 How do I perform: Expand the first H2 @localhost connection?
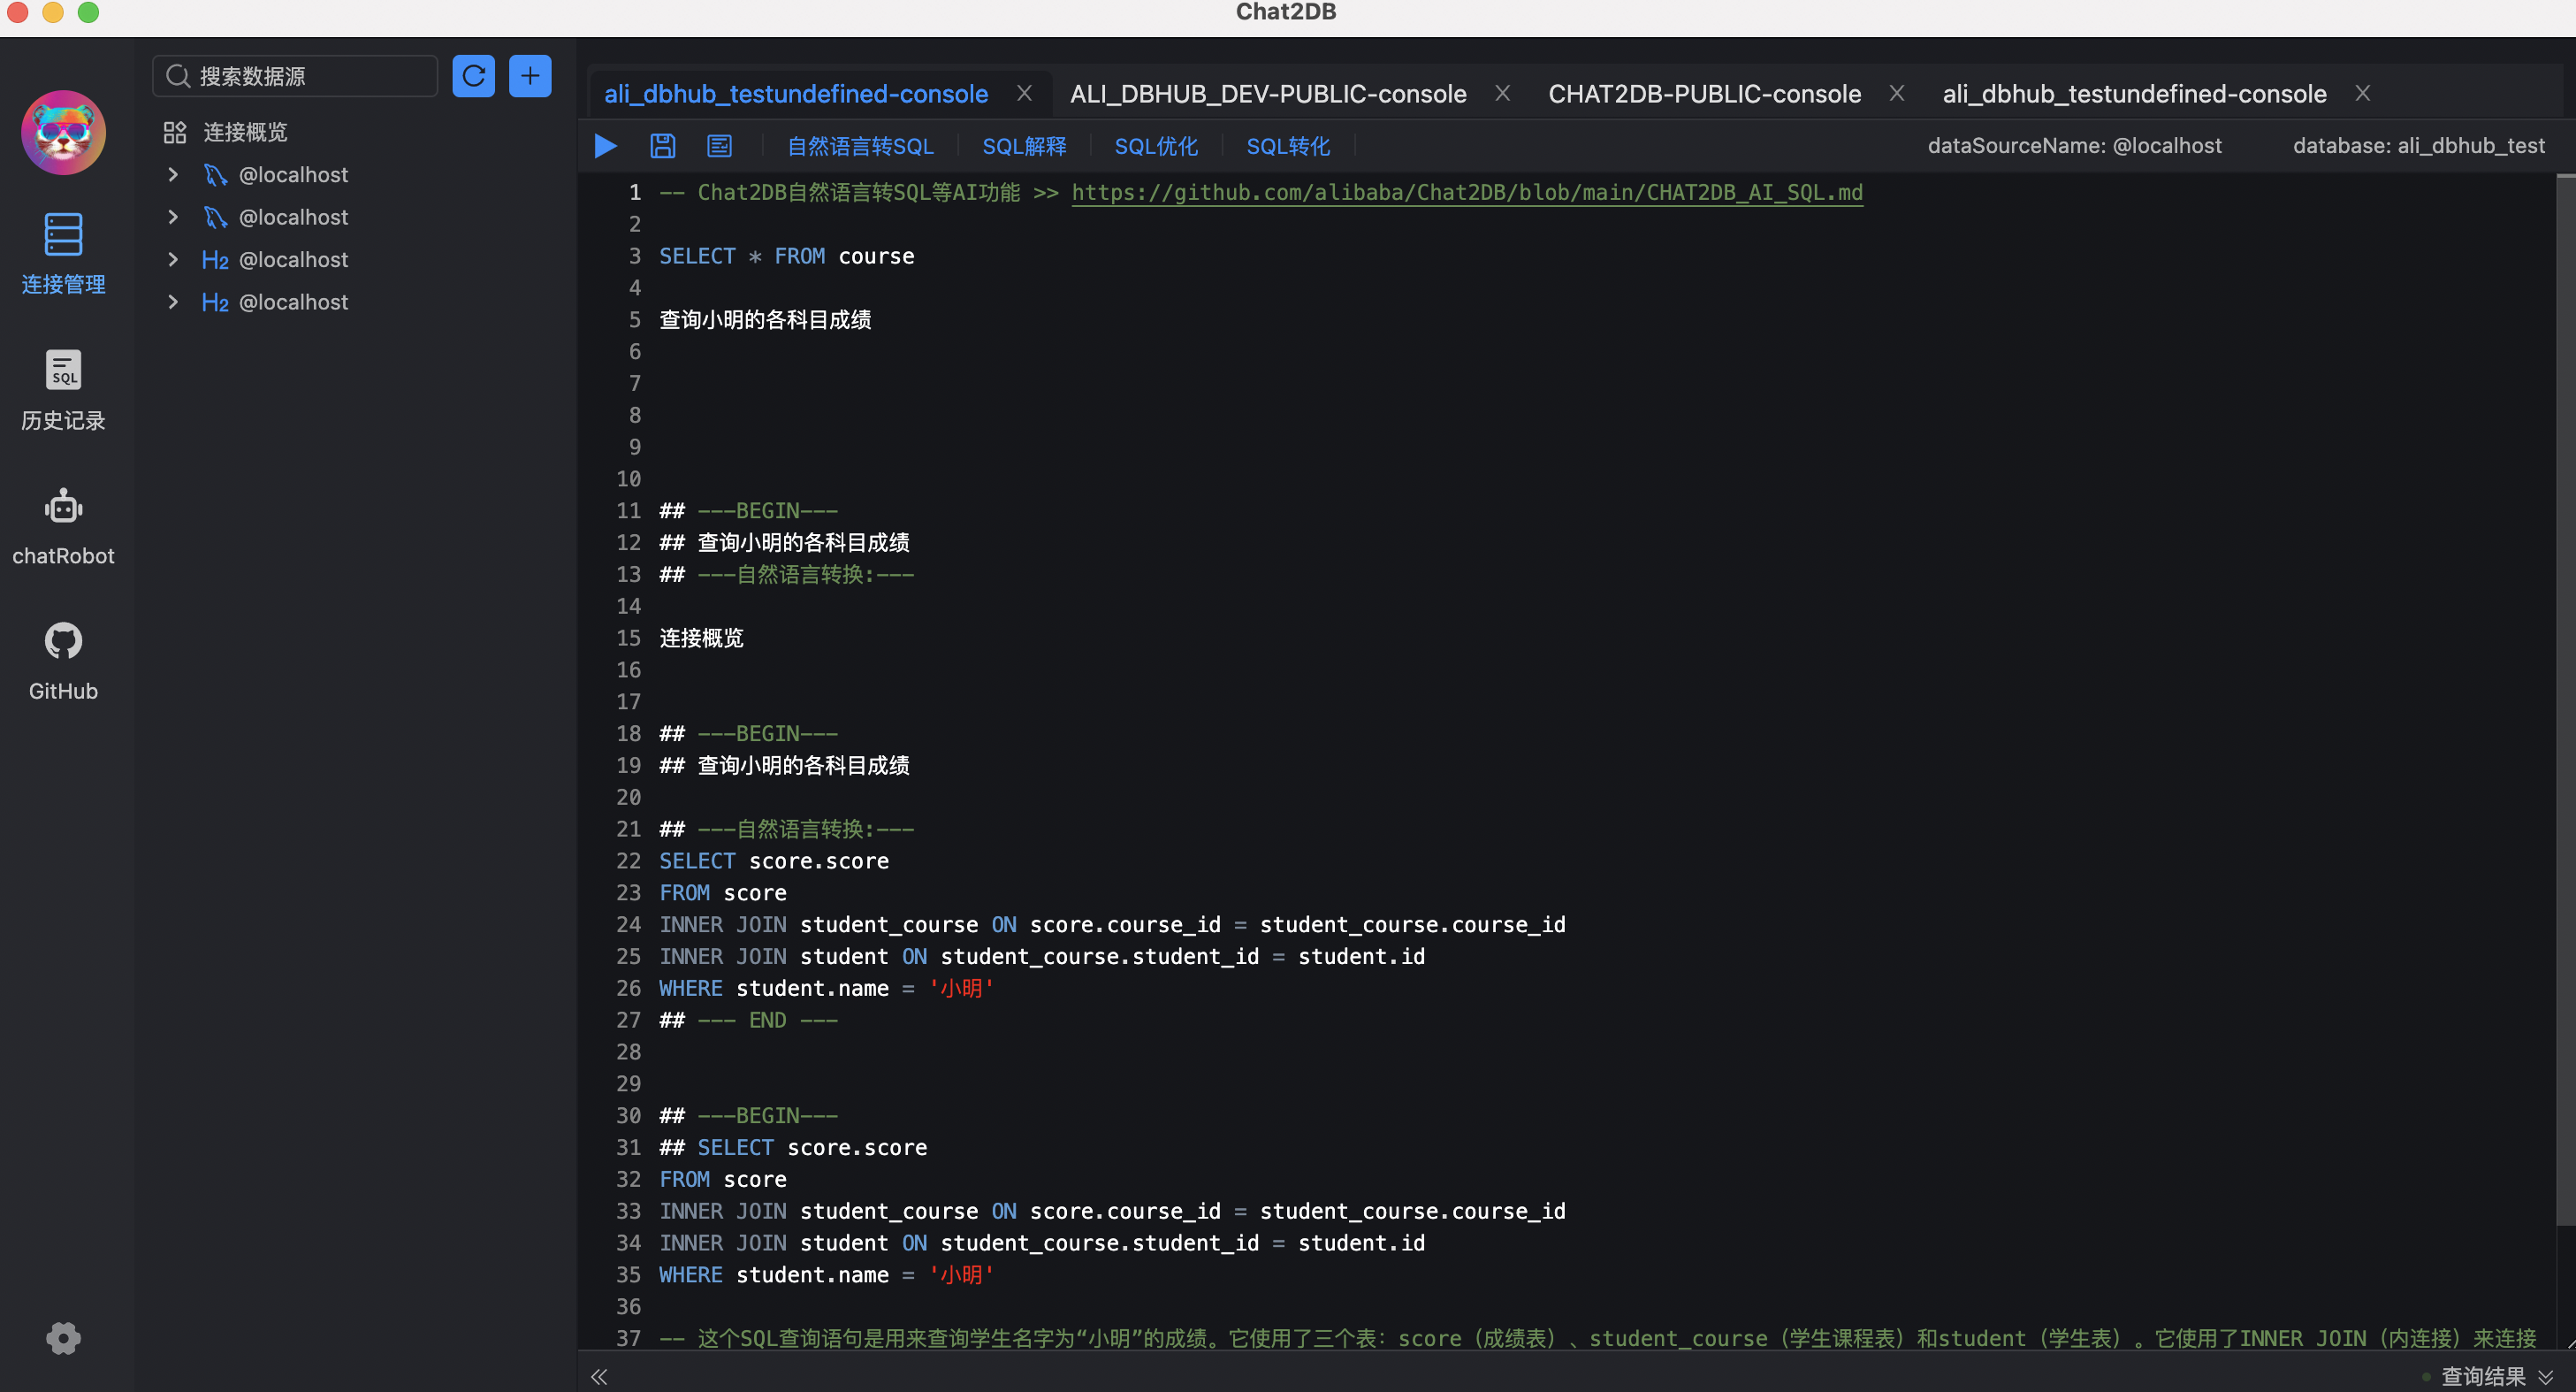(173, 260)
